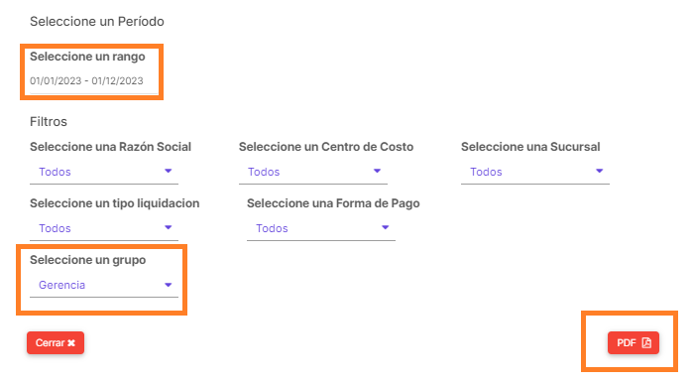The height and width of the screenshot is (383, 693).
Task: Click the X icon on Cerrar
Action: click(x=71, y=342)
